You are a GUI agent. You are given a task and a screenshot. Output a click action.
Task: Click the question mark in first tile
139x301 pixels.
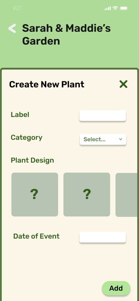(x=34, y=194)
